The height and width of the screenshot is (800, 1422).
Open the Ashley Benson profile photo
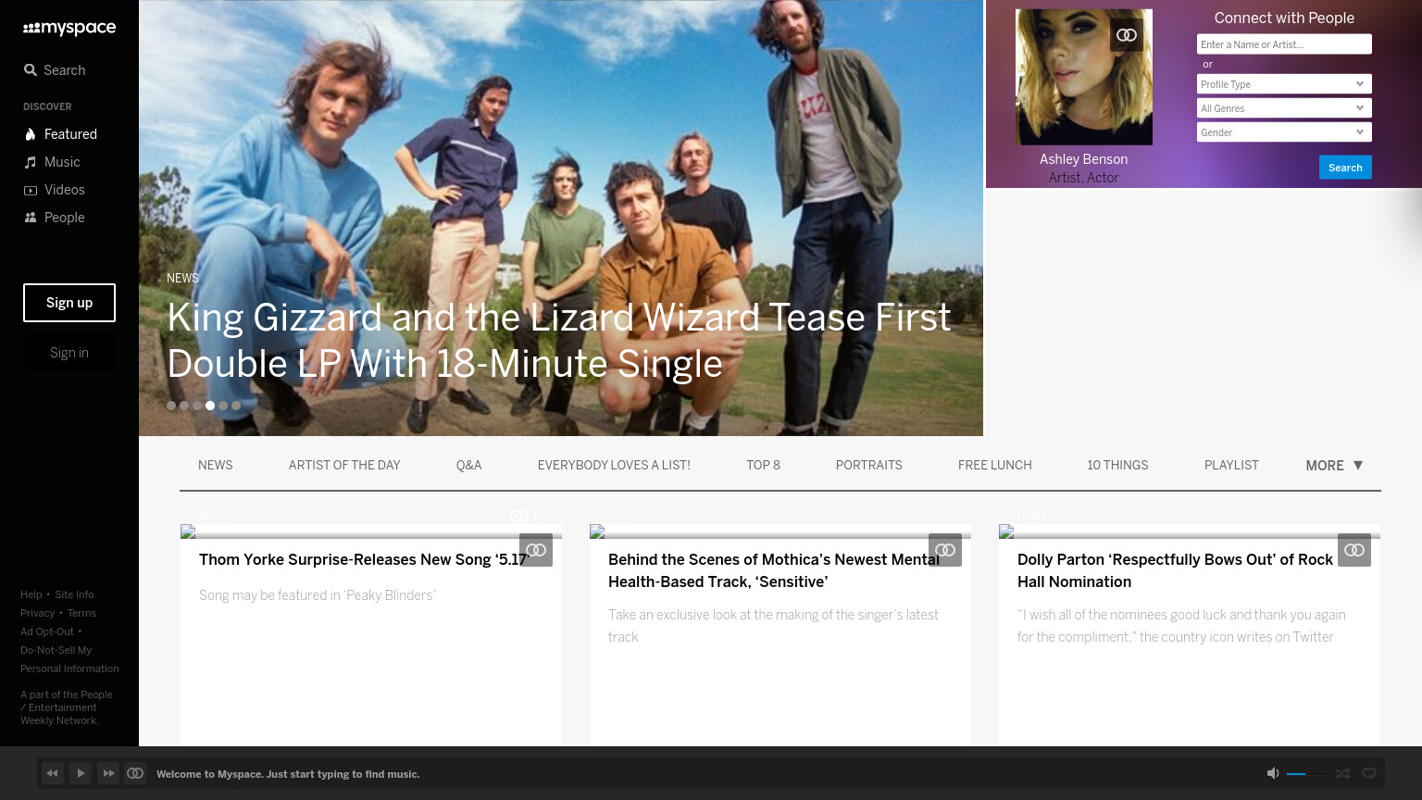[1084, 77]
